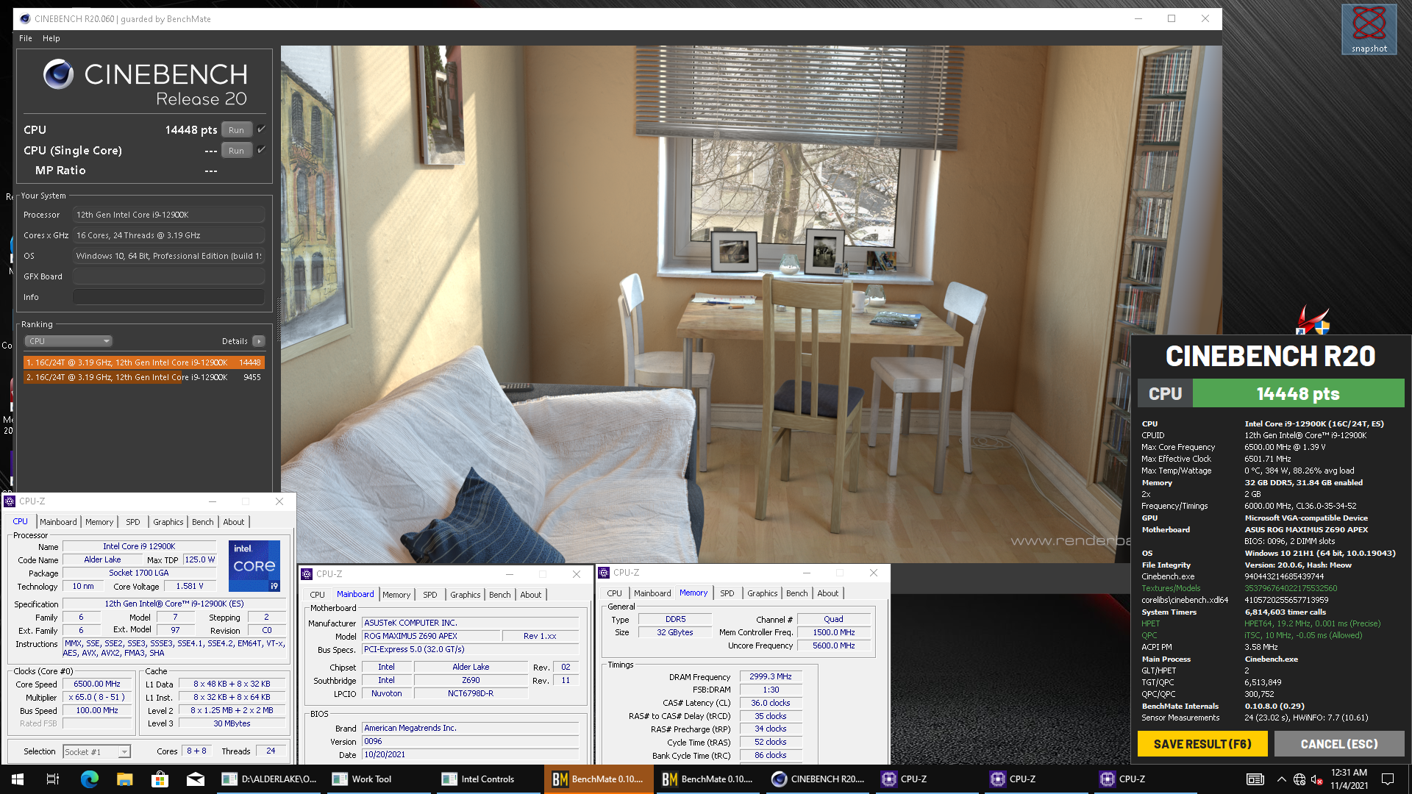Image resolution: width=1412 pixels, height=794 pixels.
Task: Click SAVE RESULT (F6) in BenchMate
Action: (x=1202, y=744)
